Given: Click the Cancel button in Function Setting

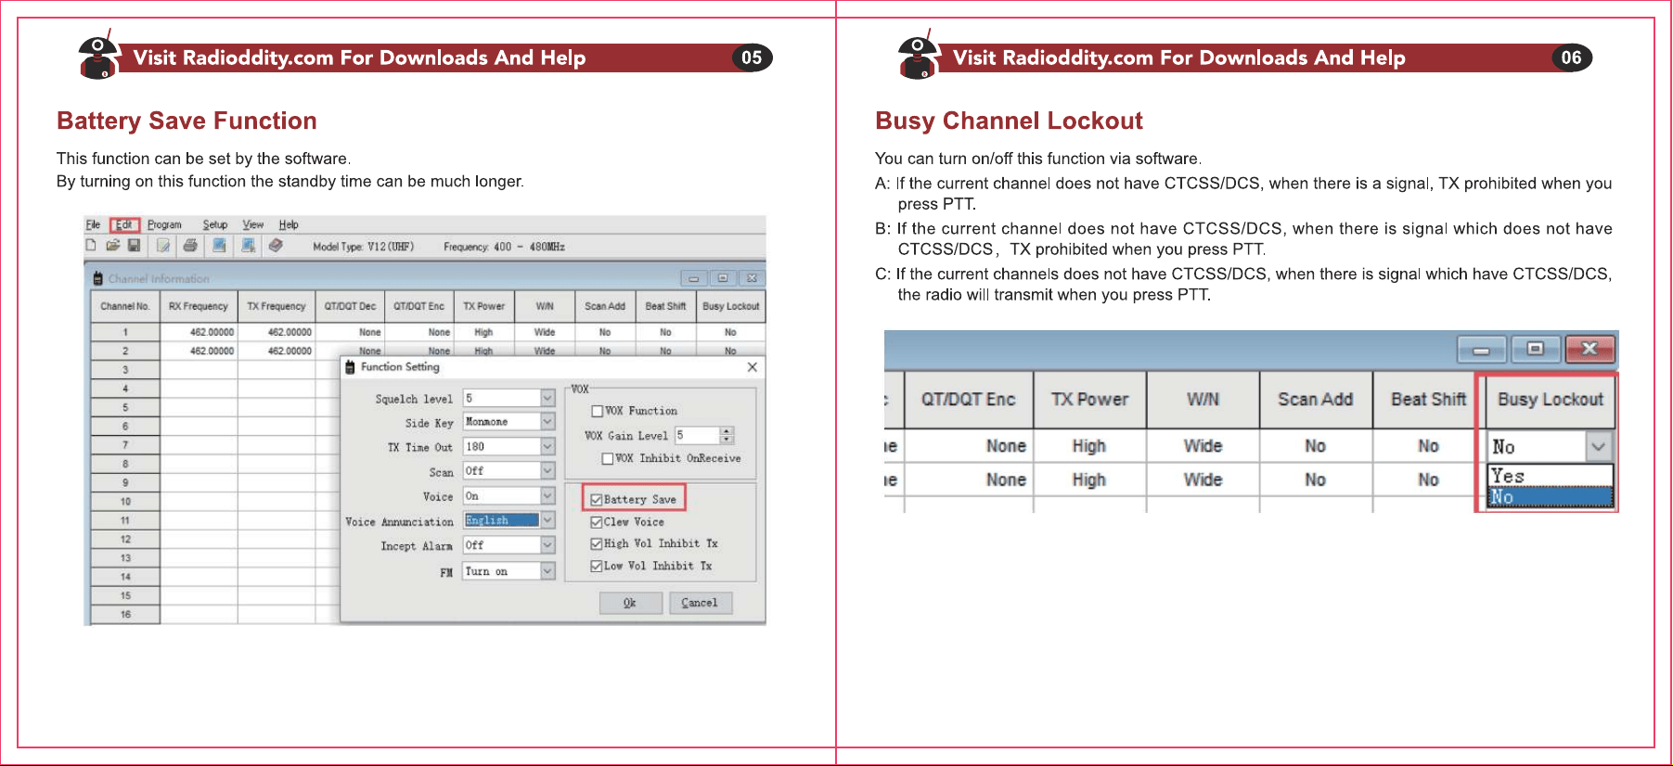Looking at the screenshot, I should [700, 603].
